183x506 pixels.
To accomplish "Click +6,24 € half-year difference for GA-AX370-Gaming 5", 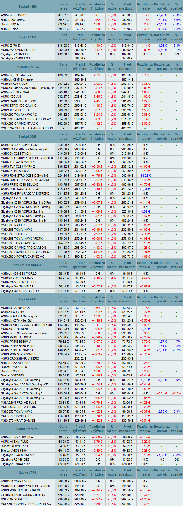I will [162, 393].
